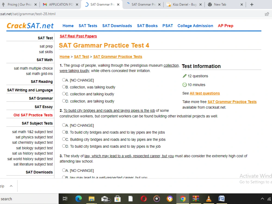Viewport: 272px width, 204px height.
Task: Click the Task View taskbar icon
Action: [x=65, y=199]
